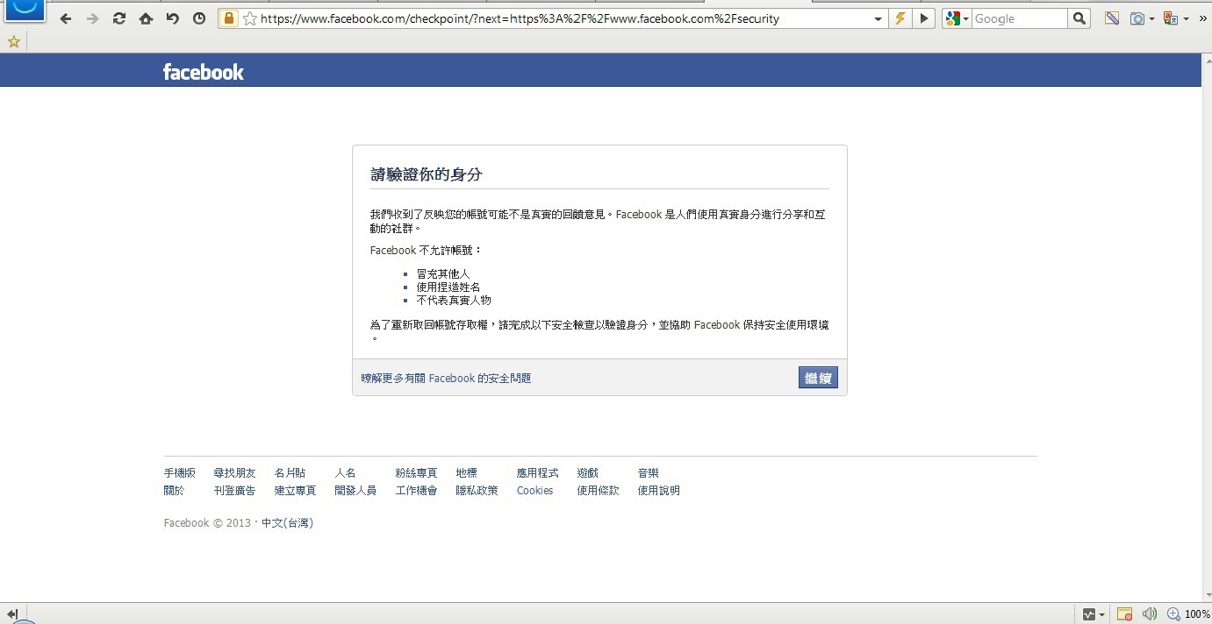The height and width of the screenshot is (624, 1212).
Task: Click the popup blocker icon in status bar
Action: pos(1124,614)
